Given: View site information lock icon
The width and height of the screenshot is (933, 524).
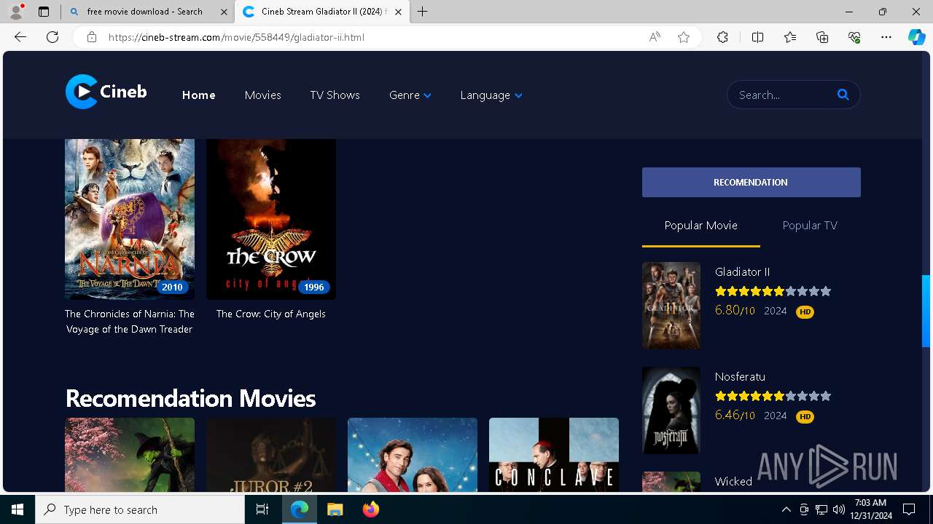Looking at the screenshot, I should tap(92, 37).
